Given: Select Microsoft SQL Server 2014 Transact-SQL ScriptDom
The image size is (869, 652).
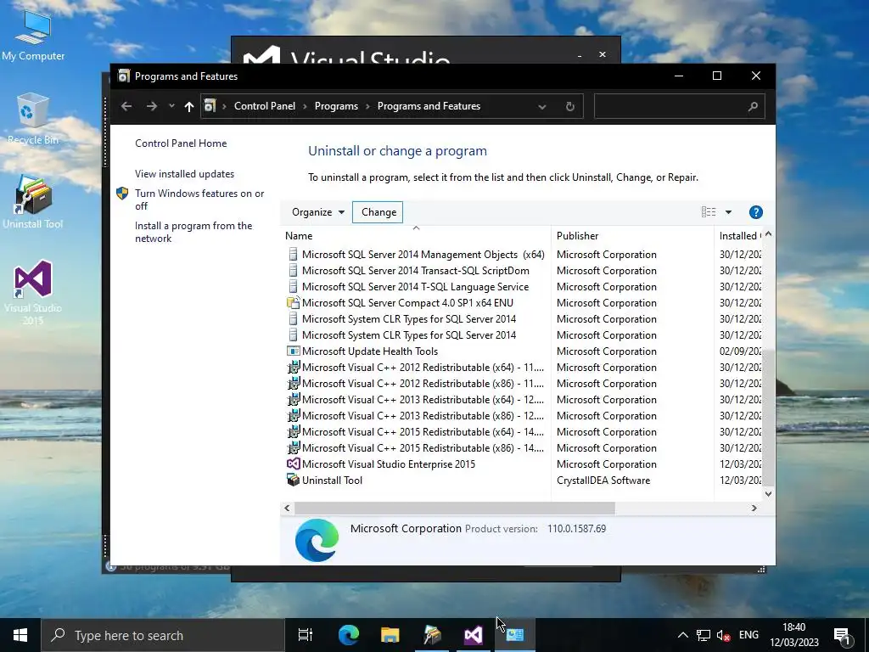Looking at the screenshot, I should click(x=415, y=271).
